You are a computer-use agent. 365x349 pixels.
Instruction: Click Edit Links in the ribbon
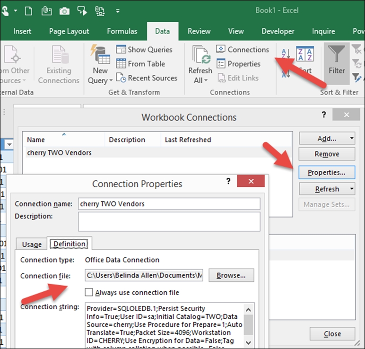click(238, 78)
